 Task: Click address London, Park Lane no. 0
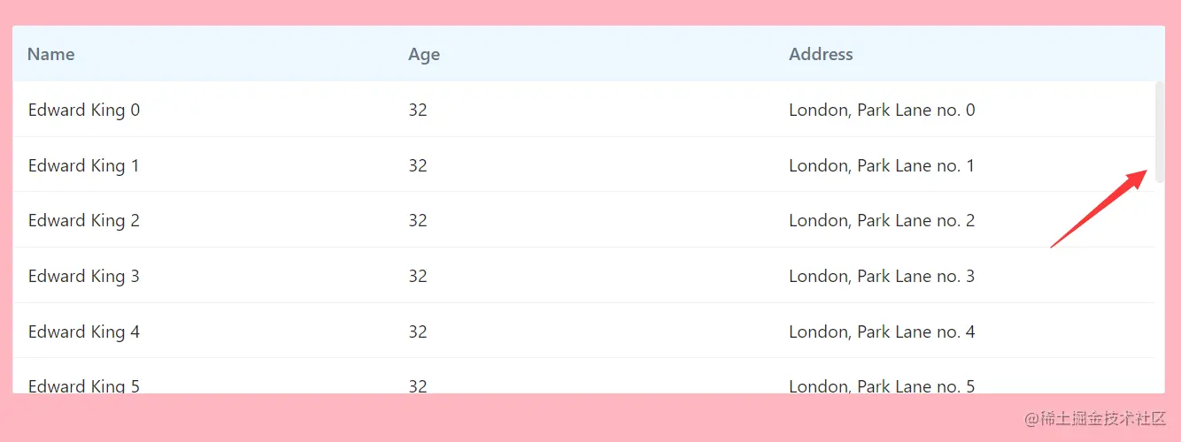pyautogui.click(x=882, y=110)
